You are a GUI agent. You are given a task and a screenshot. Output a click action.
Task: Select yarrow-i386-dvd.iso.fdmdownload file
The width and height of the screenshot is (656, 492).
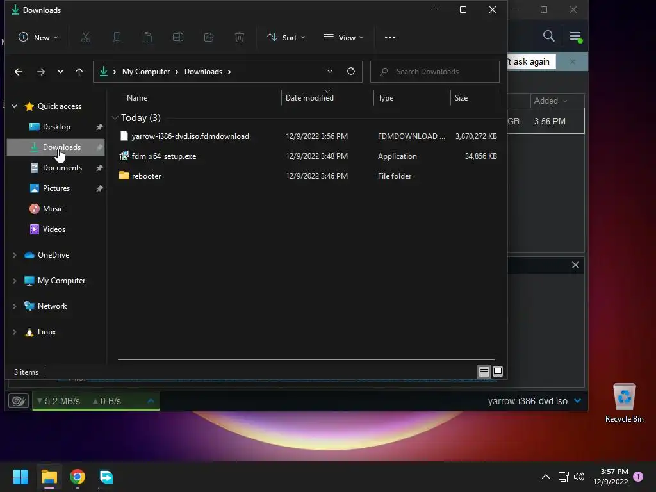(x=308, y=136)
